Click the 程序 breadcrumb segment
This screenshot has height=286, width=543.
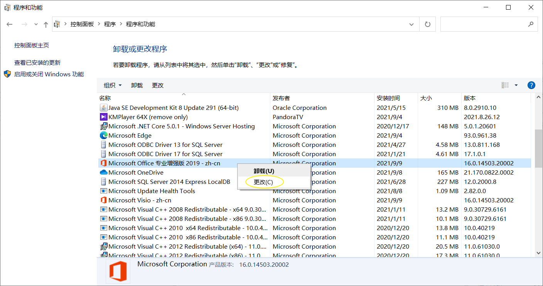[110, 24]
